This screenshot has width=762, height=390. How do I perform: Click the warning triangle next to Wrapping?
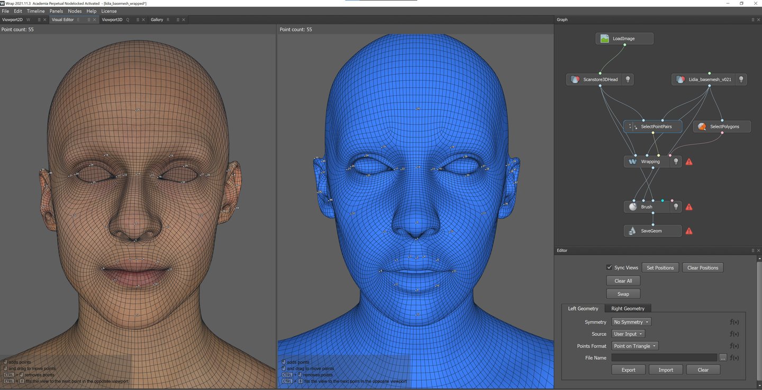coord(689,162)
